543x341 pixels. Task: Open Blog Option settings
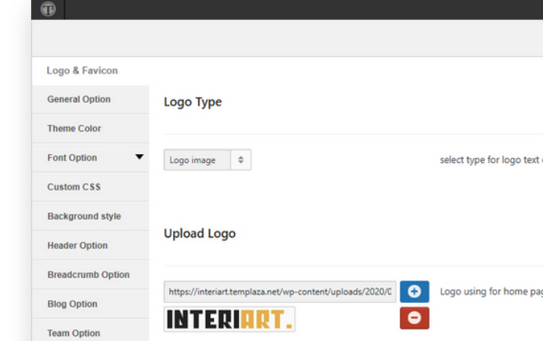point(91,304)
